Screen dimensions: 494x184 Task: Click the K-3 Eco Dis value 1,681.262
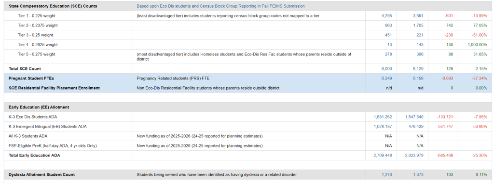coord(383,117)
